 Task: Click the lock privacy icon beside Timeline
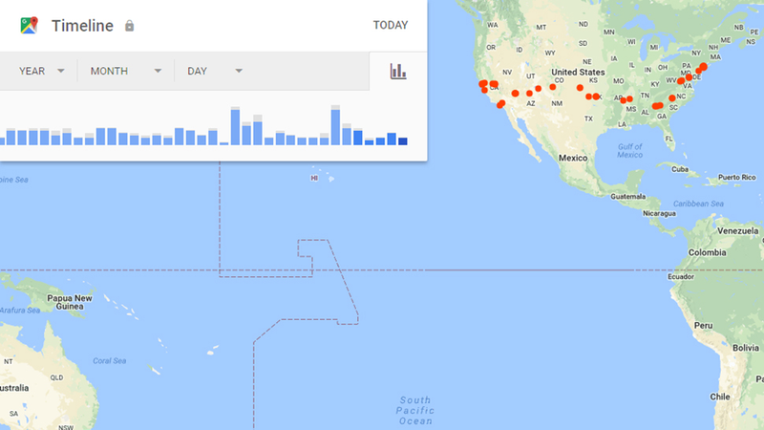point(129,26)
